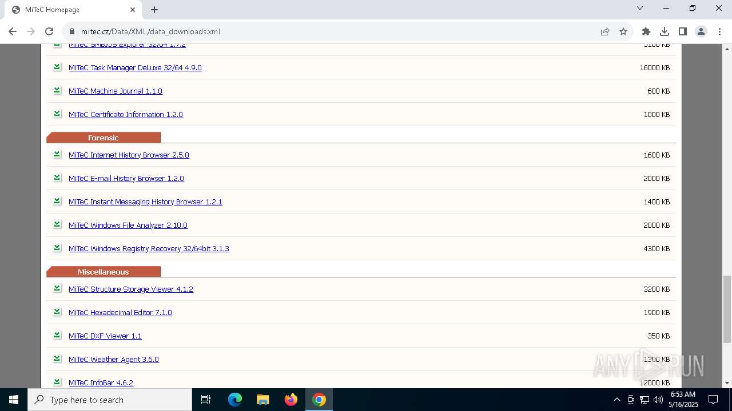
Task: Click the page vertical scrollbar thumb
Action: click(x=727, y=309)
